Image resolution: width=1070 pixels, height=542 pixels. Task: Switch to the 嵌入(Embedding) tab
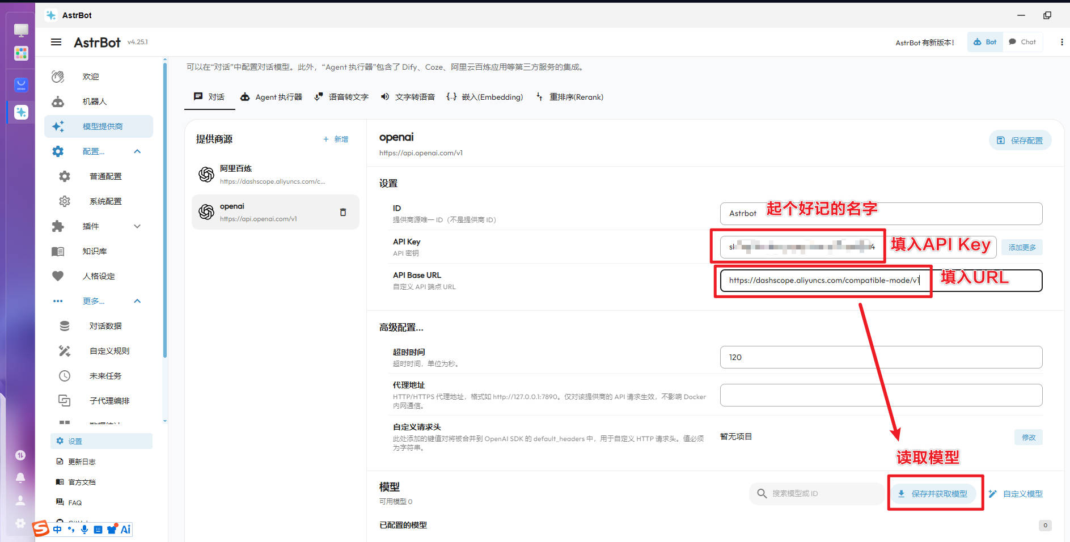485,97
